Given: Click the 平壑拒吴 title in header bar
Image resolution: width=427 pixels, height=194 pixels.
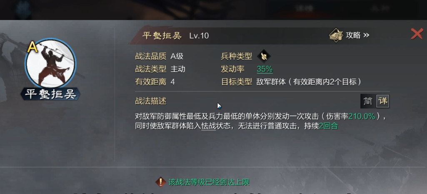Looking at the screenshot, I should point(162,36).
